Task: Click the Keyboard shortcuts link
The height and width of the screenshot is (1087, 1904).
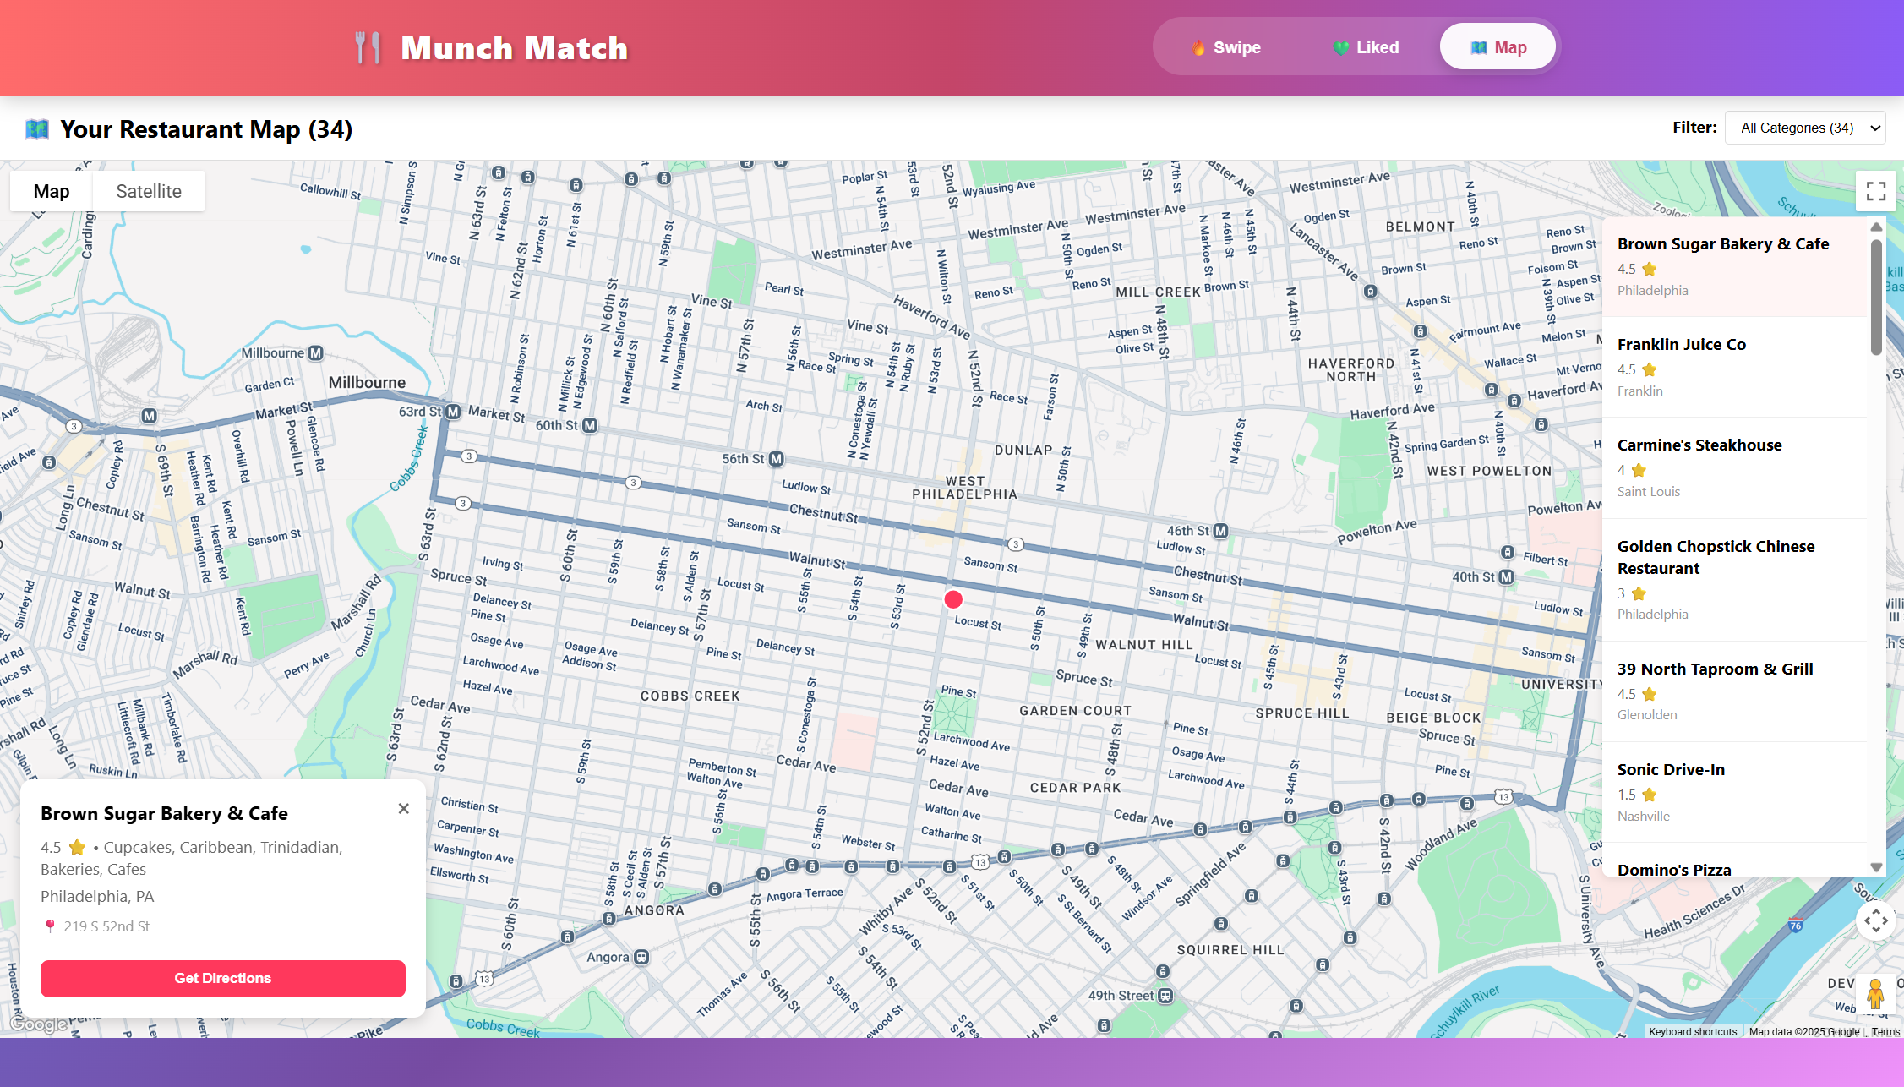Action: click(x=1692, y=1031)
